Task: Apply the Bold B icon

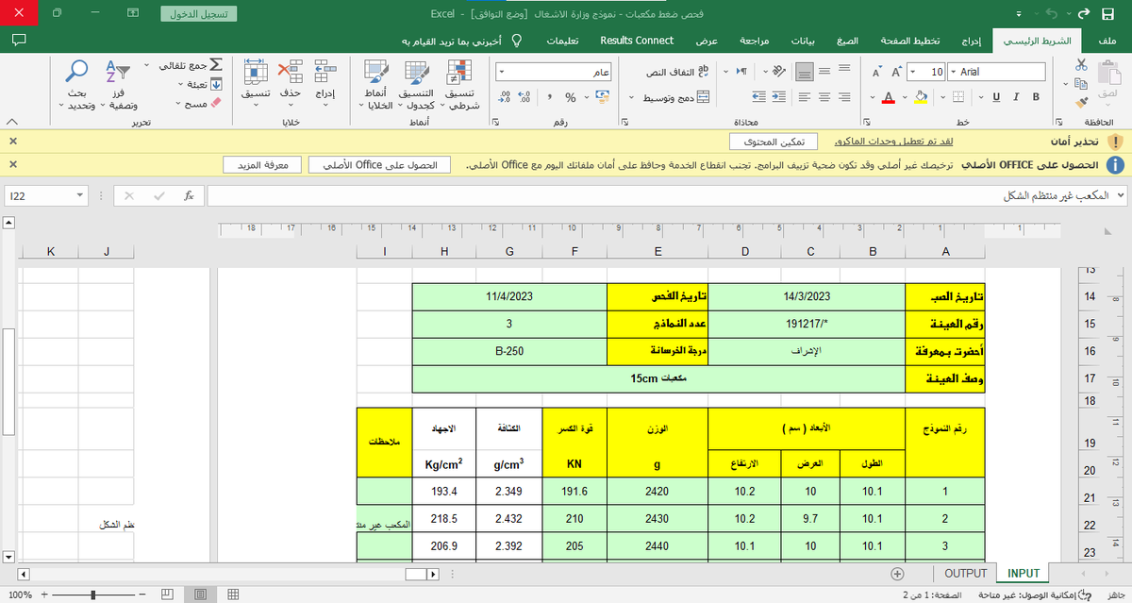Action: pos(1036,97)
